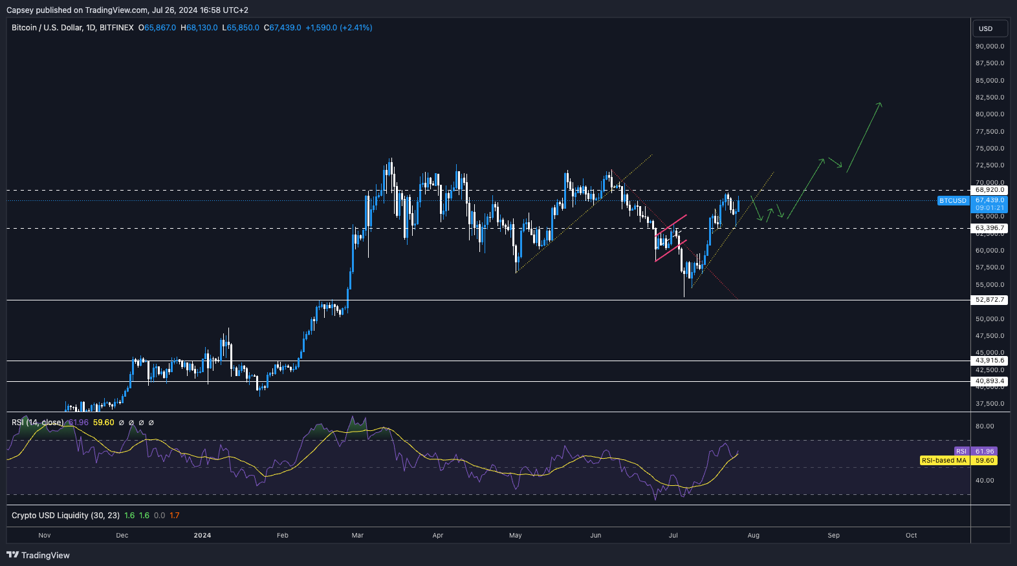Click the purple RSI tag on scale
The height and width of the screenshot is (566, 1017).
tap(961, 452)
